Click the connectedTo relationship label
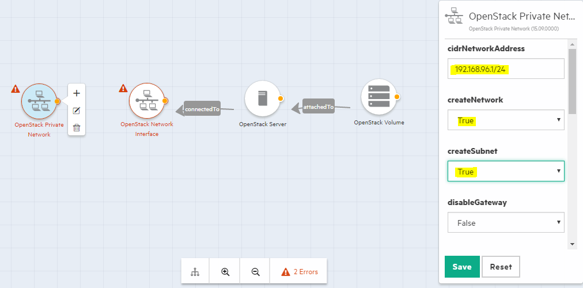Image resolution: width=583 pixels, height=288 pixels. coord(202,109)
